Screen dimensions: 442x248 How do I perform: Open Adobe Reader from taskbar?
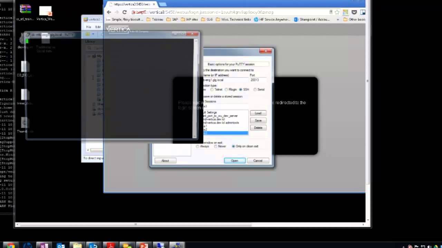(x=110, y=246)
